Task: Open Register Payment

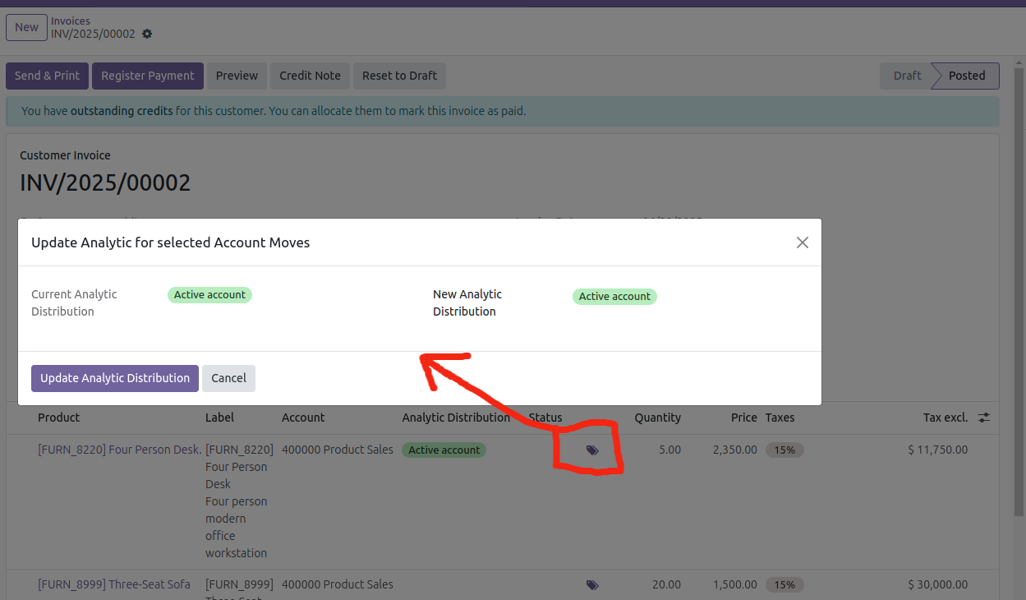Action: [148, 76]
